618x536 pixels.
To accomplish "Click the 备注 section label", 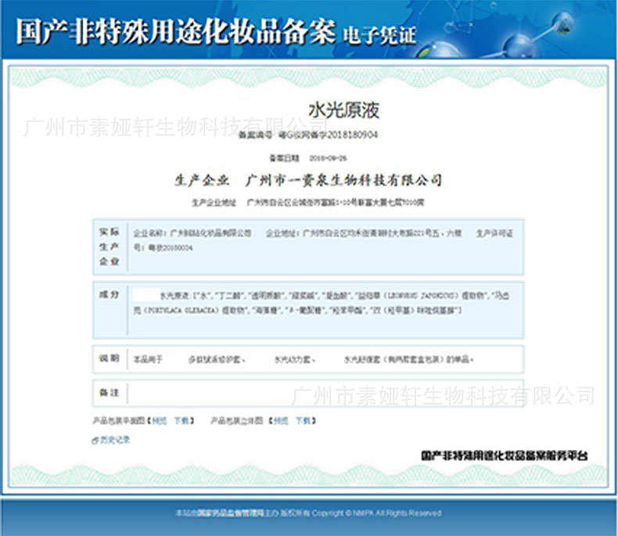I will (110, 392).
